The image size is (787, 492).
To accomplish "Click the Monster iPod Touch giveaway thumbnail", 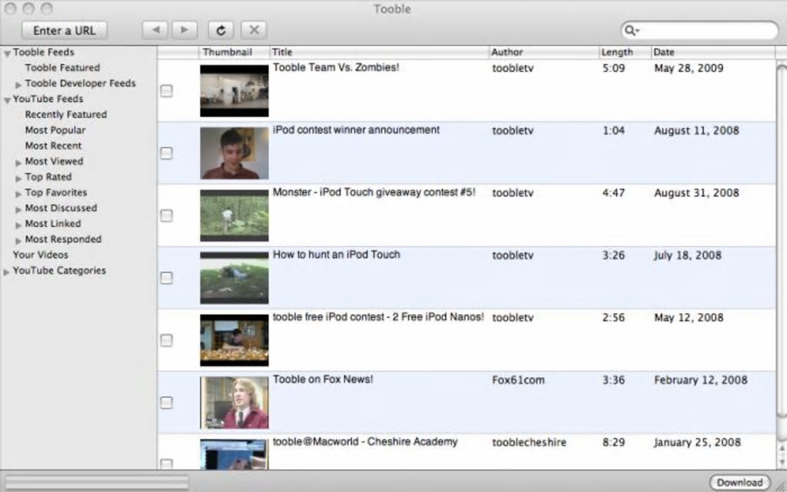I will click(235, 216).
